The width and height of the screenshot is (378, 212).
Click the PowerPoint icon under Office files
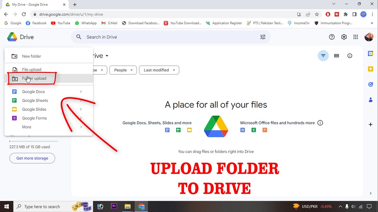tap(265, 130)
